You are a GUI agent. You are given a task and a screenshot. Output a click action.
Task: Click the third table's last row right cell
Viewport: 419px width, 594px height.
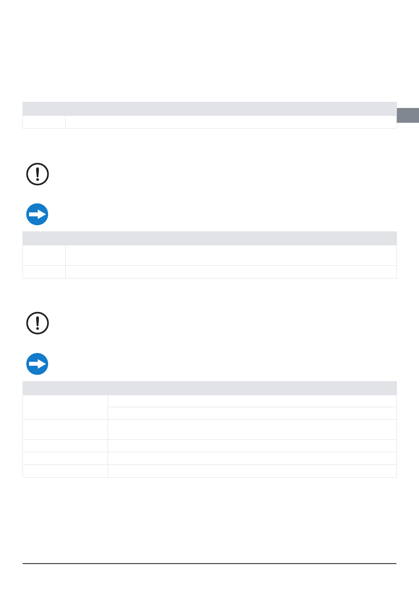click(252, 471)
